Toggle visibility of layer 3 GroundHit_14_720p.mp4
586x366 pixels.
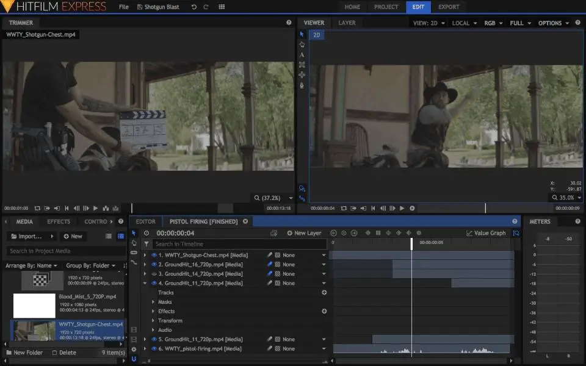pyautogui.click(x=154, y=274)
